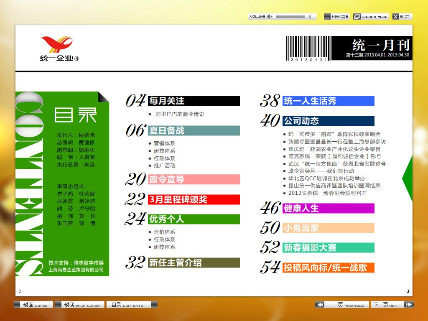Go to 封面 Cover page

click(x=33, y=305)
